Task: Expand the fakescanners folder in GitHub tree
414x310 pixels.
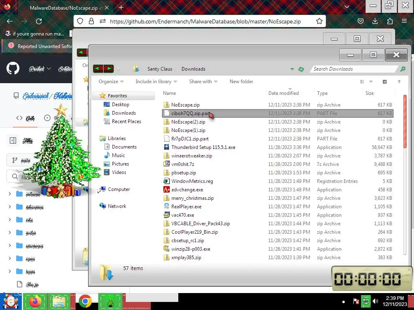Action: pos(10,207)
